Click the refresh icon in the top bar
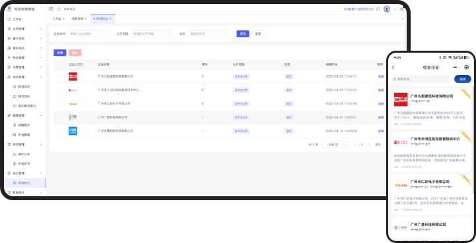 [x=59, y=9]
